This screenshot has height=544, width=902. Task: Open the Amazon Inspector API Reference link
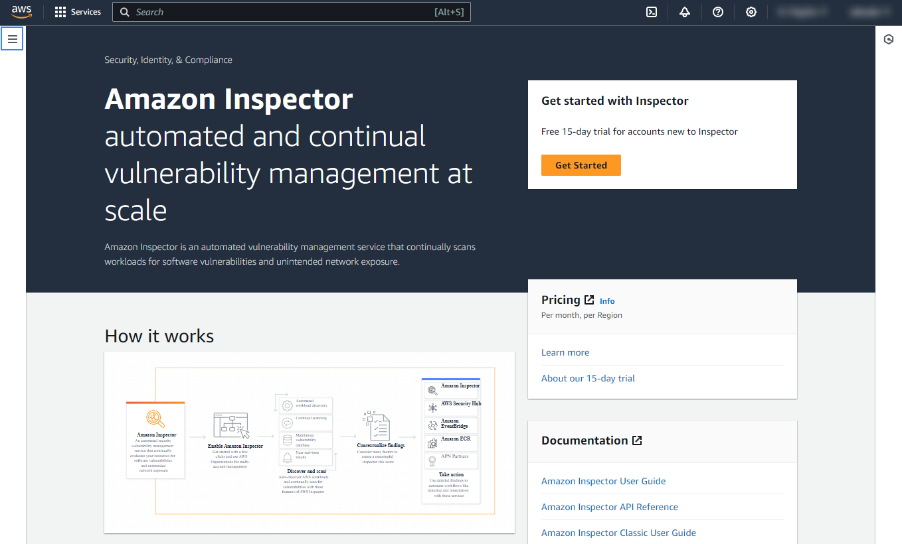(x=609, y=507)
